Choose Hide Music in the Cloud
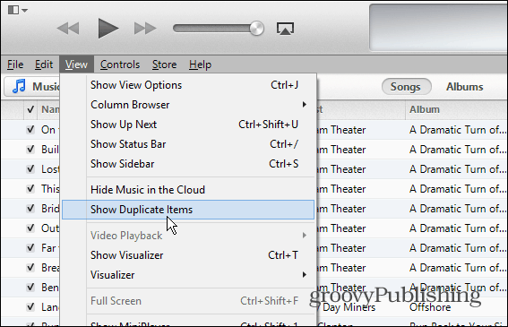The width and height of the screenshot is (508, 327). pyautogui.click(x=188, y=190)
